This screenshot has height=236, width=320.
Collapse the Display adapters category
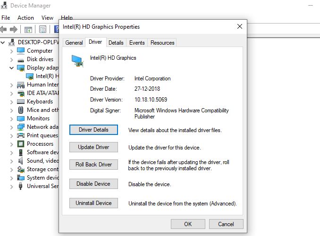click(x=12, y=68)
